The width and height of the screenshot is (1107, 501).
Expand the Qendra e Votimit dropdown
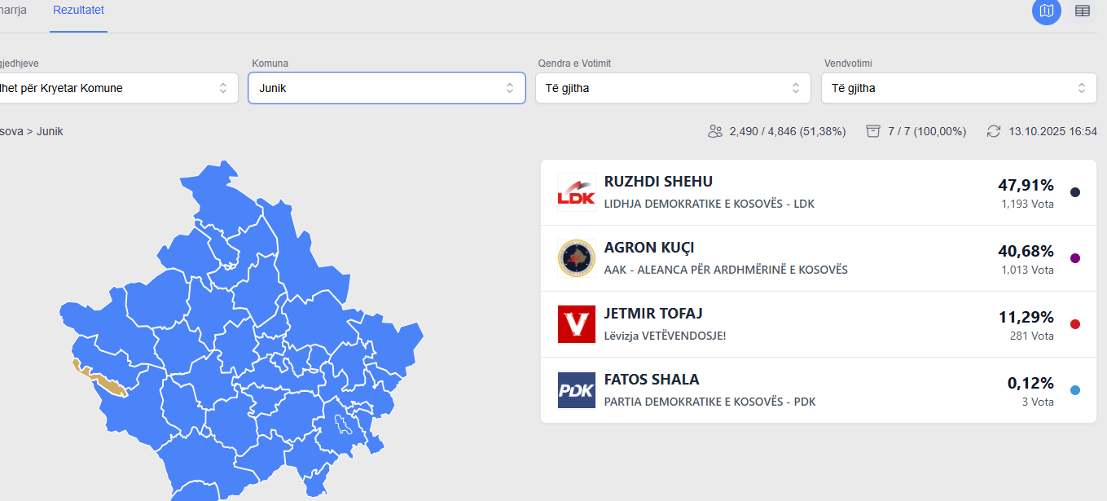pos(672,88)
